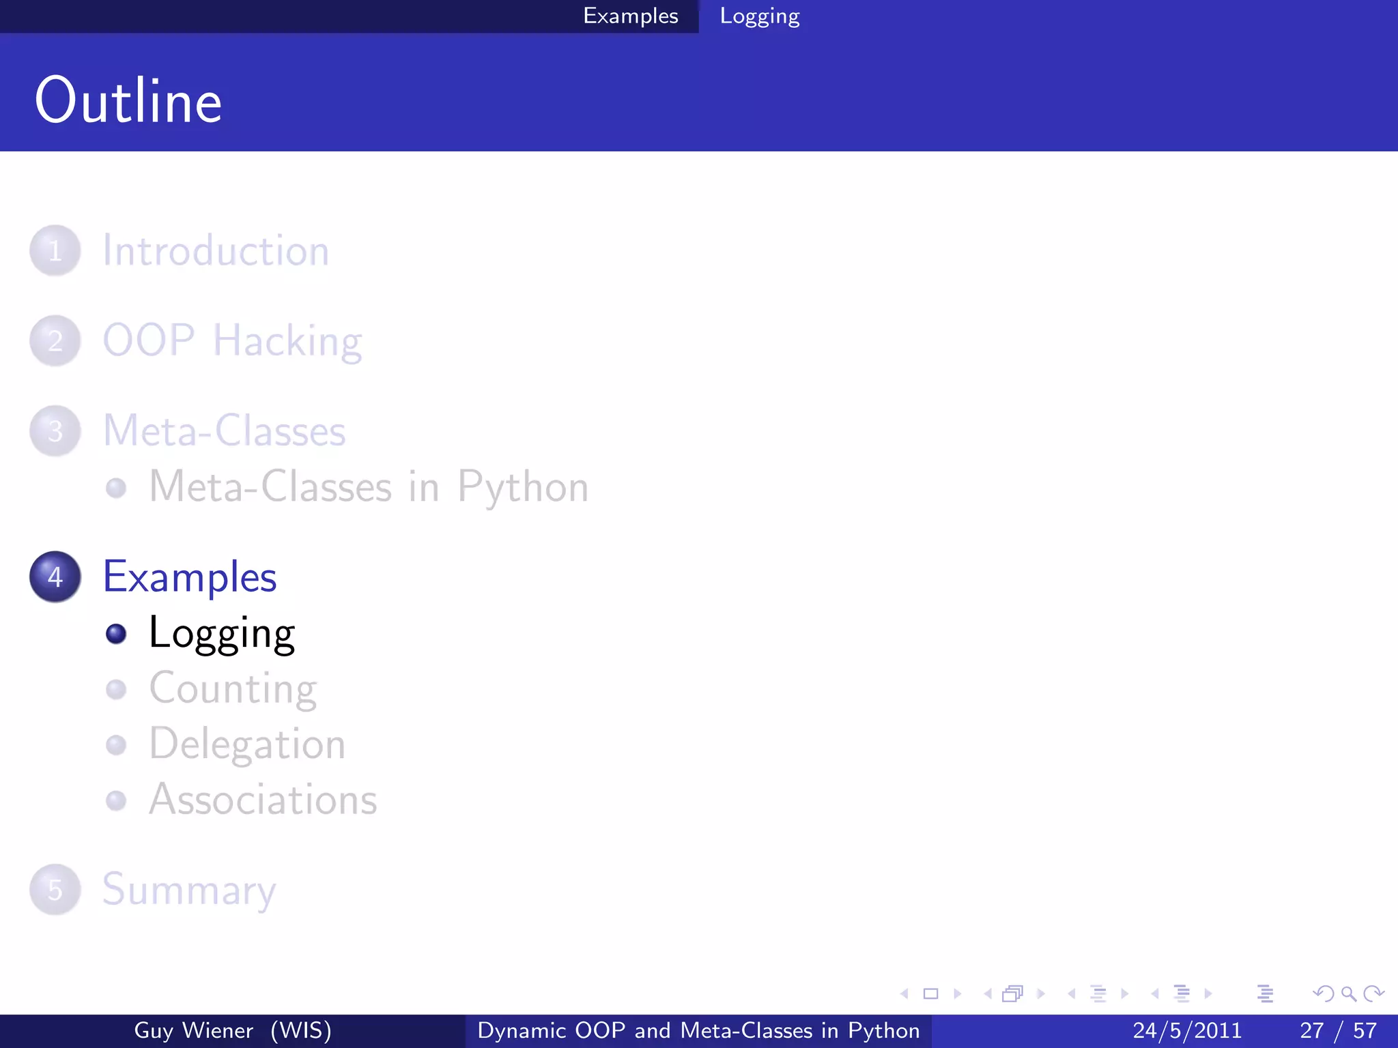Image resolution: width=1398 pixels, height=1048 pixels.
Task: Open the Counting subsection
Action: pos(233,688)
